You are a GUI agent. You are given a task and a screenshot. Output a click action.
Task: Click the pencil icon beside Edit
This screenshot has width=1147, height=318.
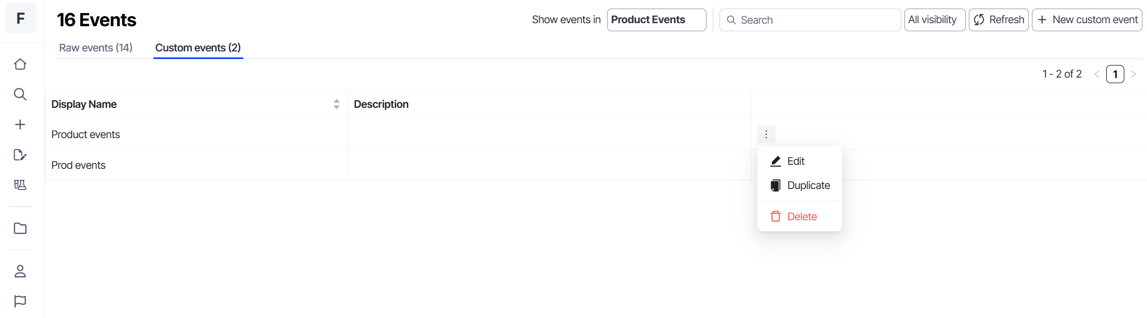pos(776,161)
